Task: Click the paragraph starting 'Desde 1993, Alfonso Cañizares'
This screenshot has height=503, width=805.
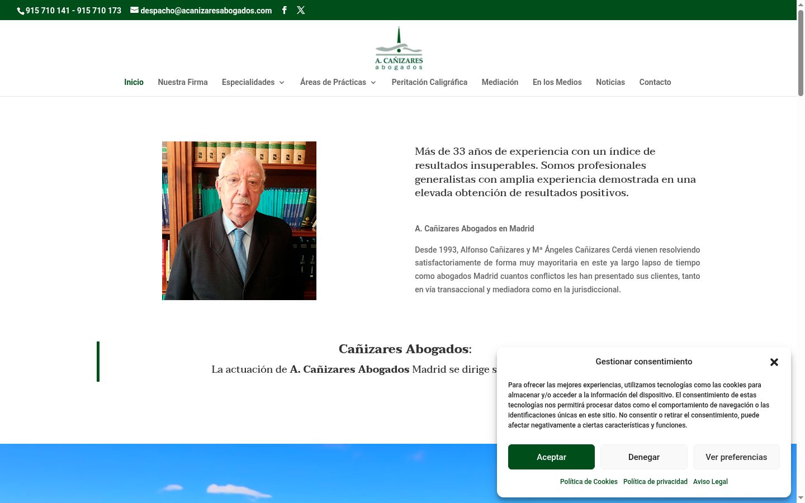Action: pos(557,269)
